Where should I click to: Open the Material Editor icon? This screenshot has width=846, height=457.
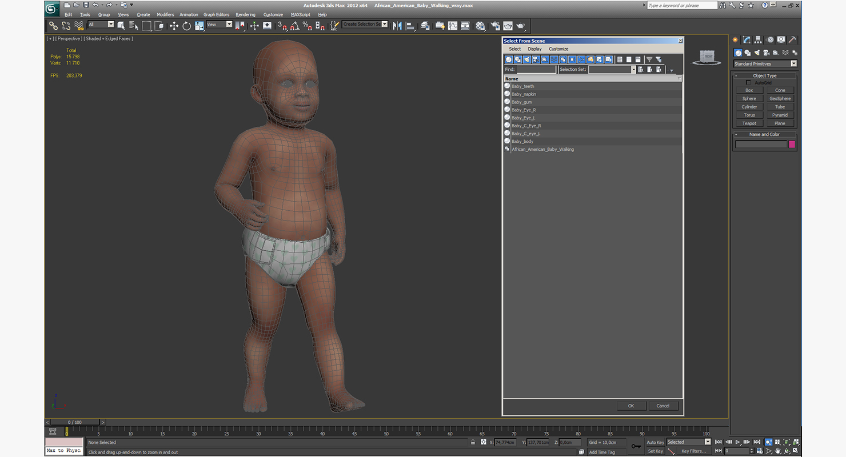pos(480,26)
